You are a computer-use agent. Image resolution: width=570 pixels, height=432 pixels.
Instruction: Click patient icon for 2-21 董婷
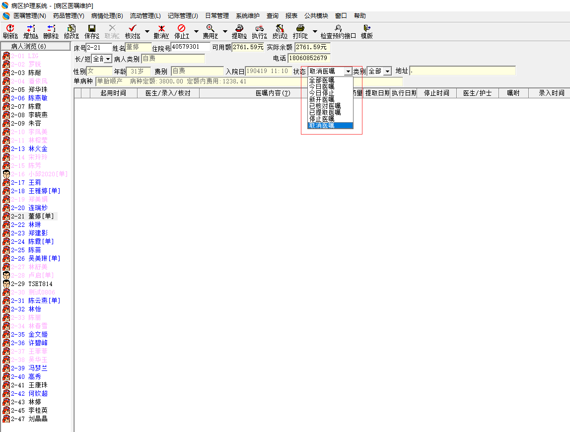click(6, 216)
